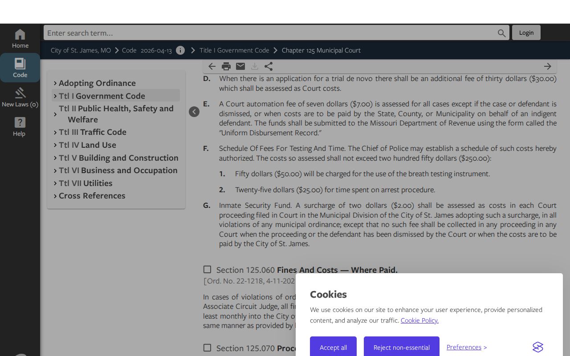570x356 pixels.
Task: Open the Help question mark icon
Action: coord(20,122)
